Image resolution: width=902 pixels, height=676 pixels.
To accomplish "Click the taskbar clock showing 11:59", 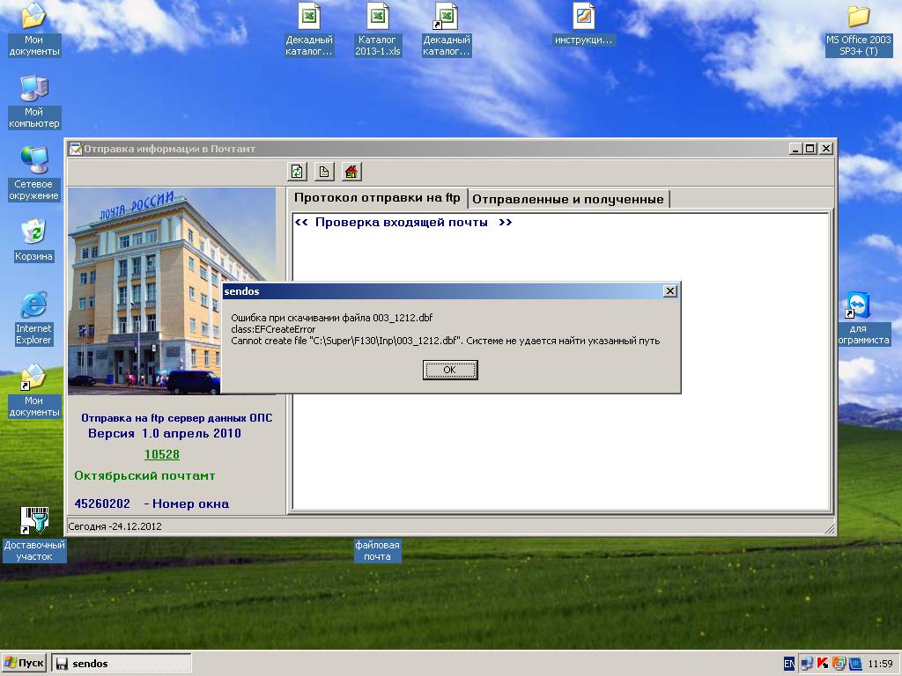I will click(x=880, y=664).
